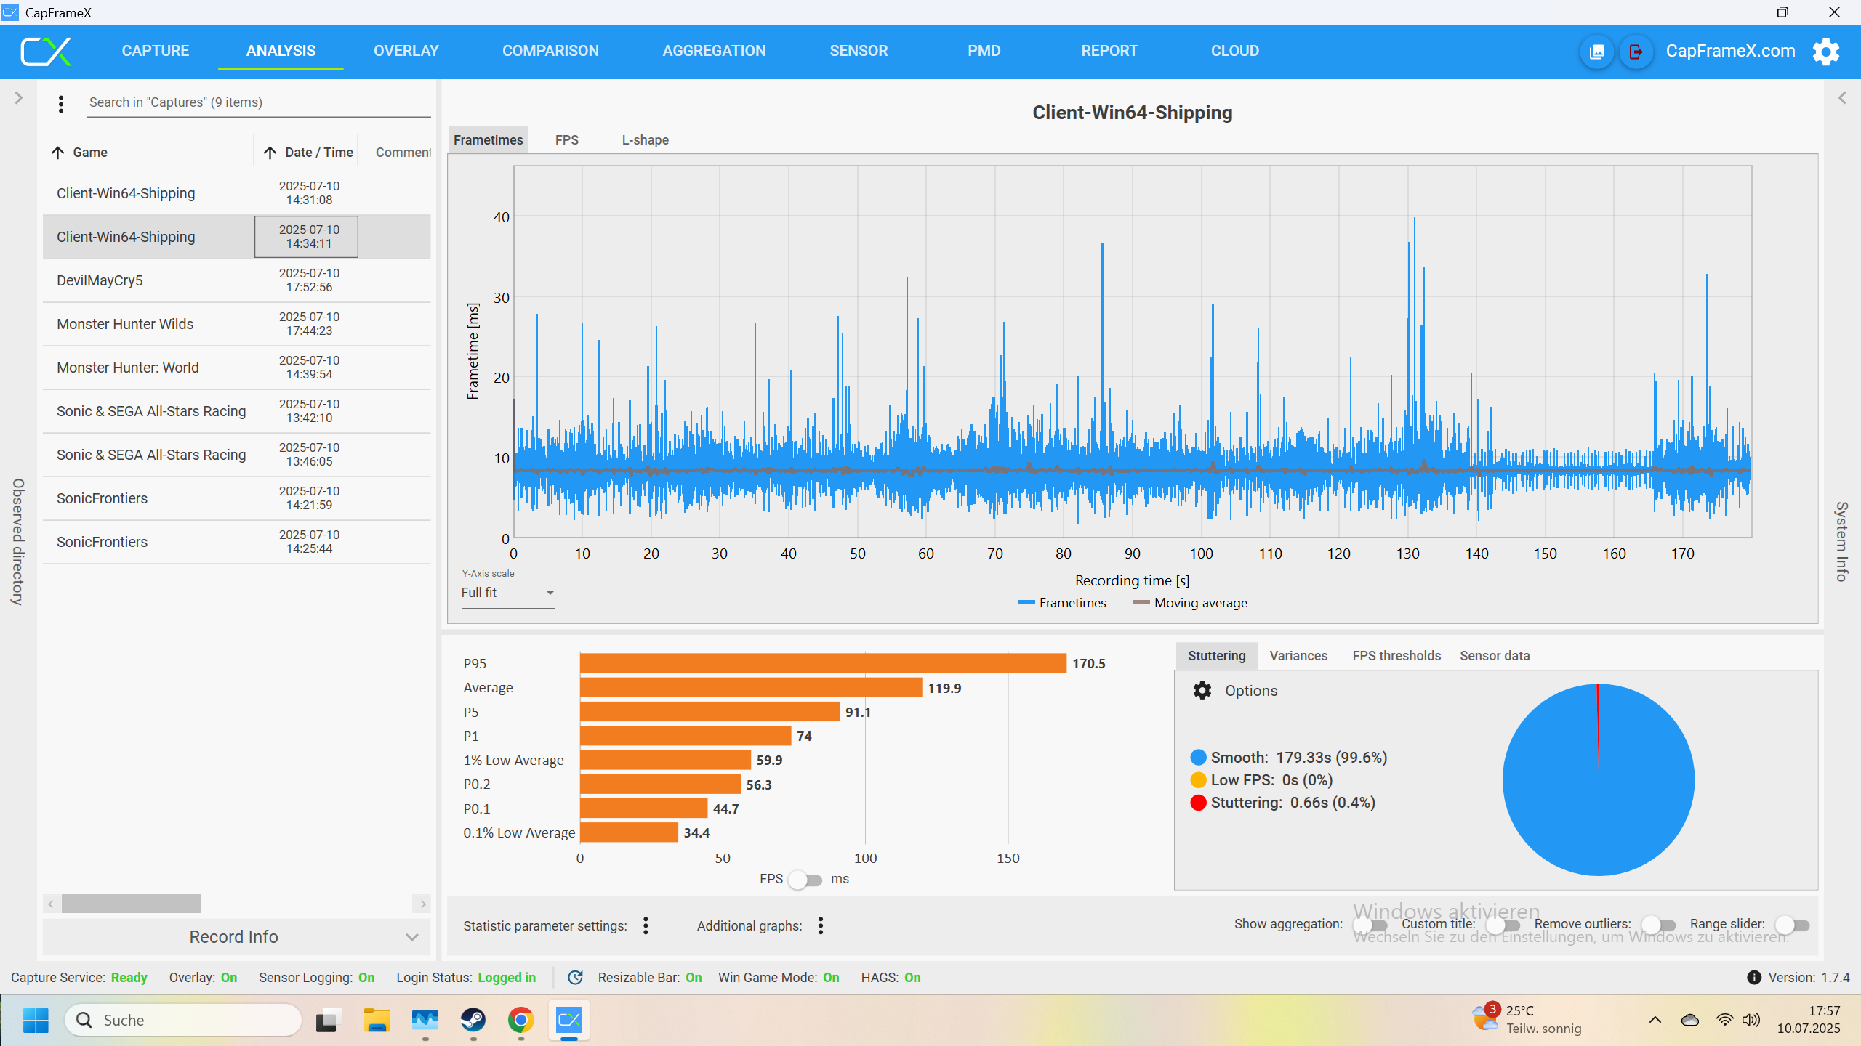Open the captures list three-dot menu

(61, 104)
